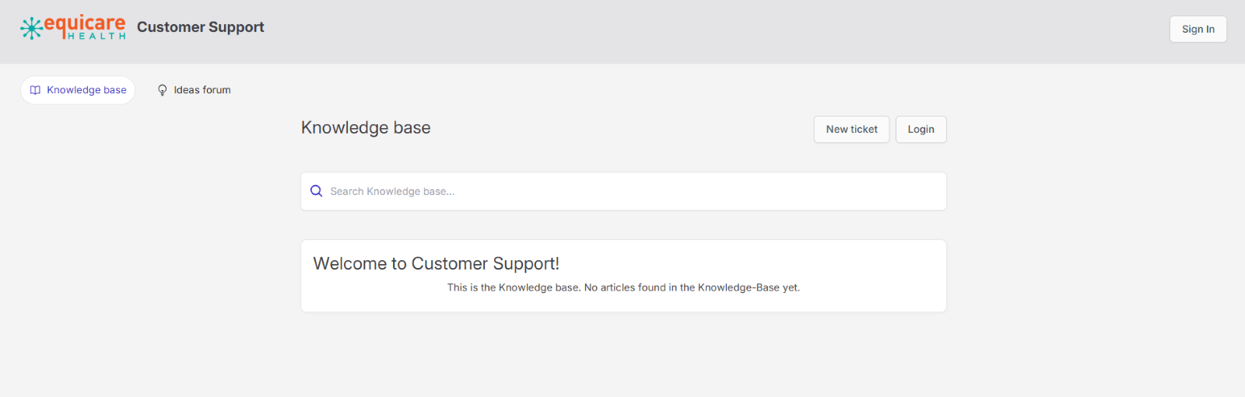Click the Knowledge base page heading
Viewport: 1245px width, 397px height.
coord(366,128)
